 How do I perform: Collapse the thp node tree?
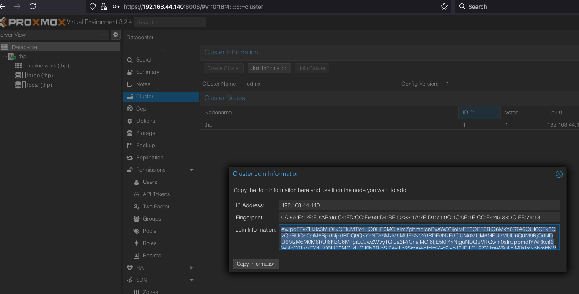coord(5,57)
